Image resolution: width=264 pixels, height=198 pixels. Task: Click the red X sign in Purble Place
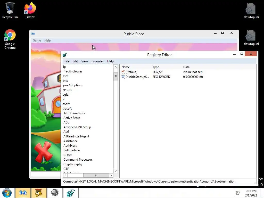pos(43,152)
